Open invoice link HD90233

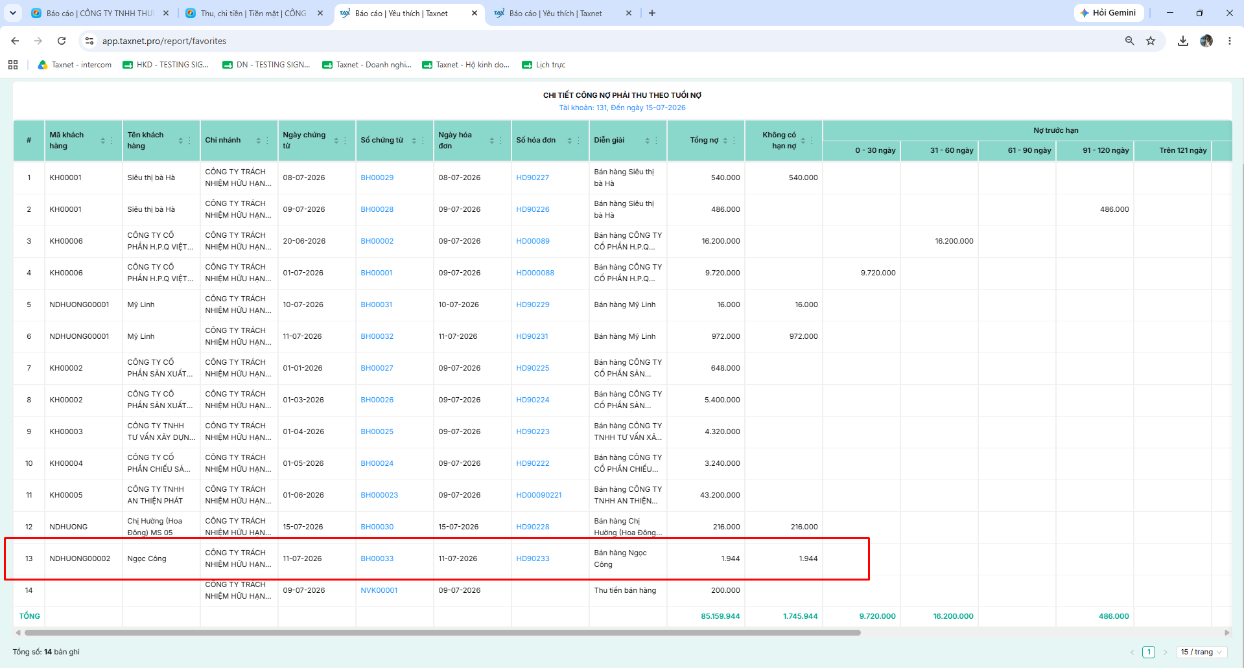[532, 559]
